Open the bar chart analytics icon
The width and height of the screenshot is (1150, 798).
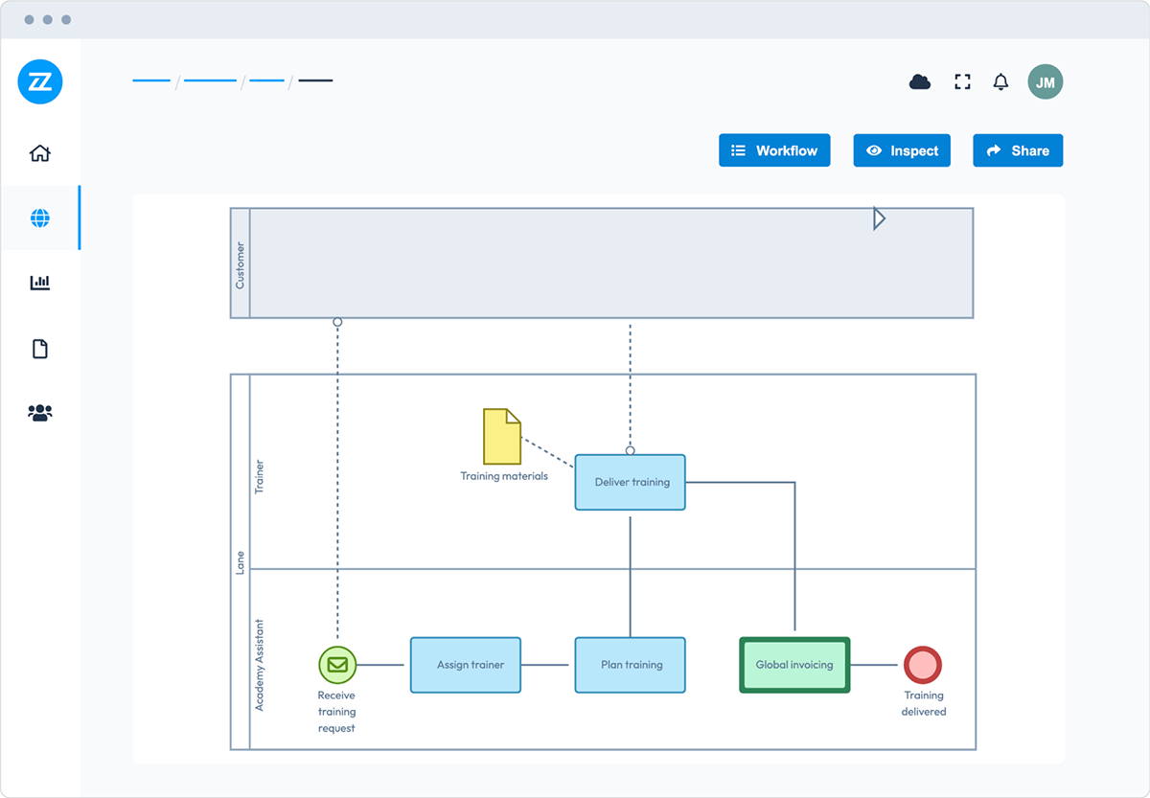click(40, 283)
